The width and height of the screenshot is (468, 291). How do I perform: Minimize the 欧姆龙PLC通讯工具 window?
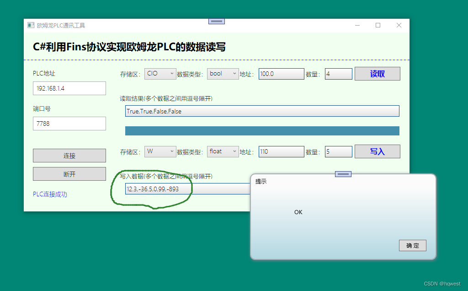(357, 26)
